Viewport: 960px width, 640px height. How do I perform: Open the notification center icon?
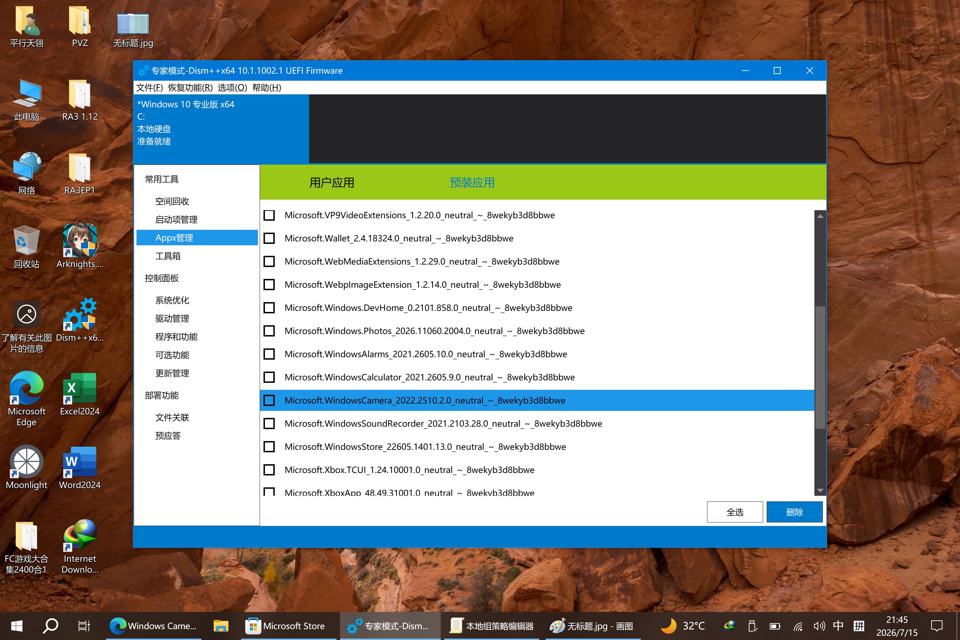point(936,626)
